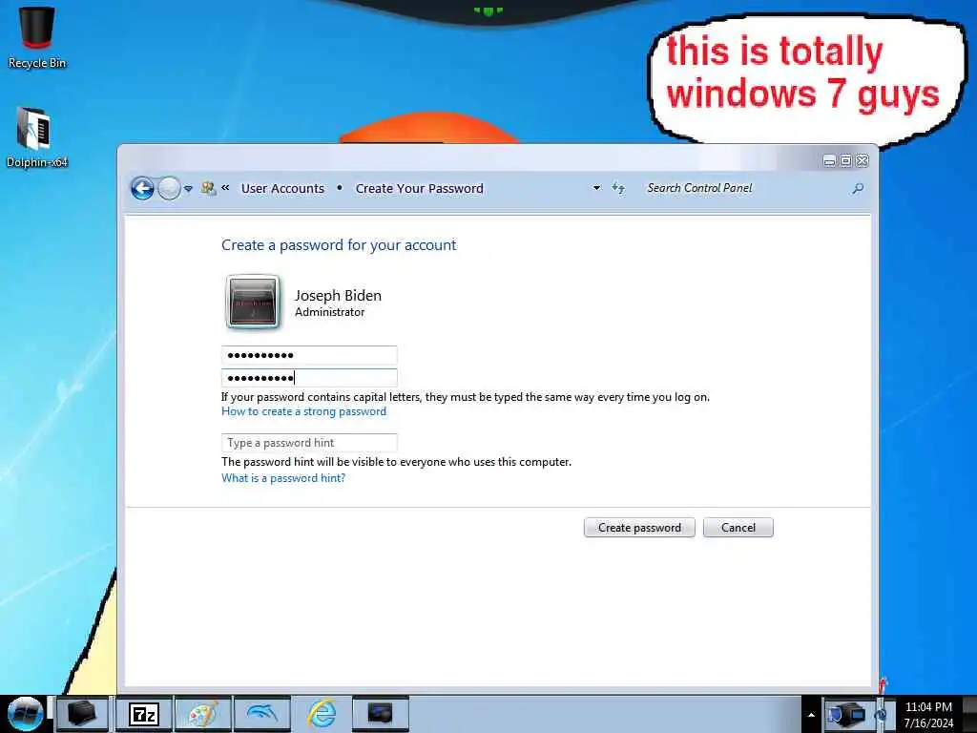Open the black box app on taskbar
The width and height of the screenshot is (977, 733).
[x=82, y=714]
